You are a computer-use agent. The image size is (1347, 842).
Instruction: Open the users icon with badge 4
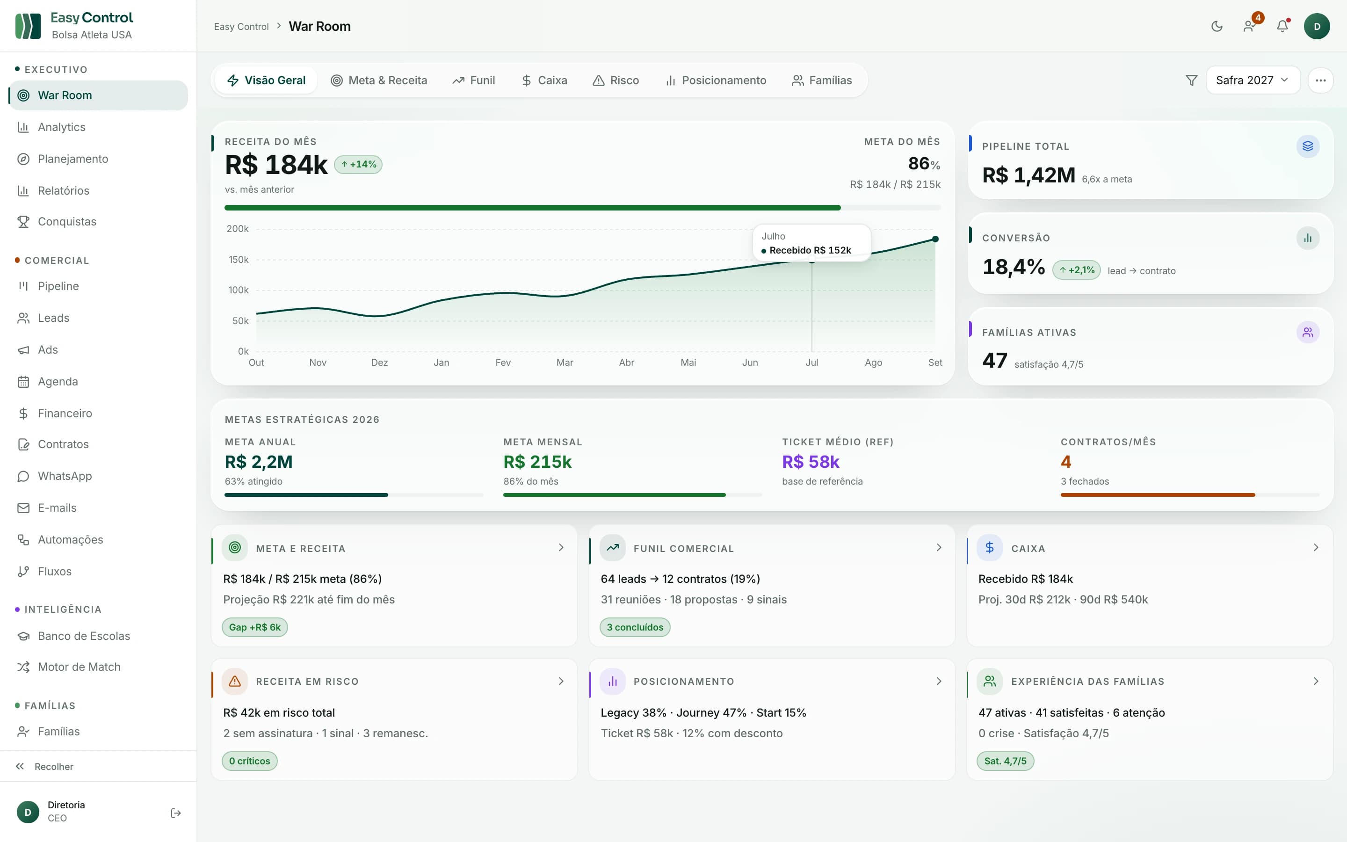click(1250, 26)
